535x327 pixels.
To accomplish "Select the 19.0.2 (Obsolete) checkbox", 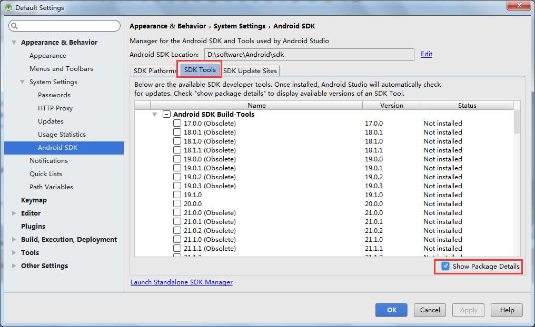I will 177,177.
